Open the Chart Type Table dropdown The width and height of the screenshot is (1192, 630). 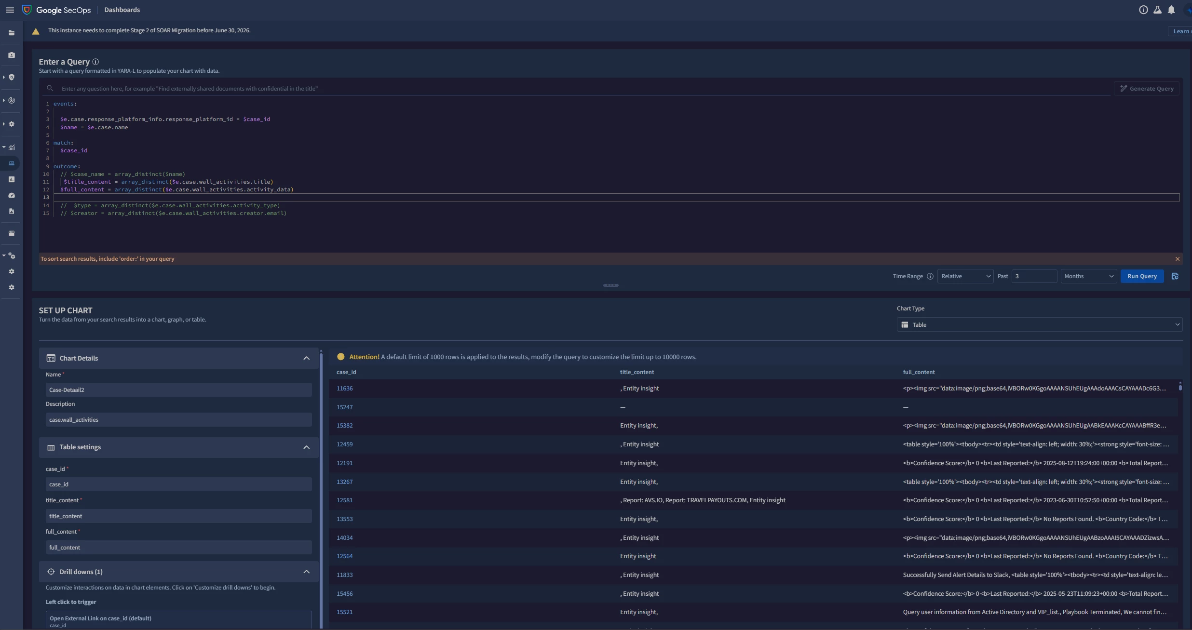pyautogui.click(x=1039, y=325)
